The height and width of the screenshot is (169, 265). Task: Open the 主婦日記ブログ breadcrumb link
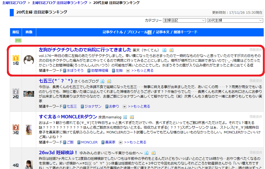click(x=14, y=3)
